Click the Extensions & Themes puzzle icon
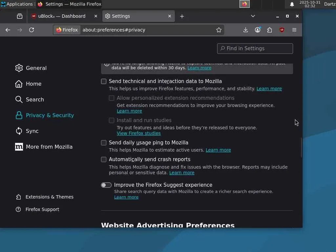The width and height of the screenshot is (336, 252). (18, 197)
